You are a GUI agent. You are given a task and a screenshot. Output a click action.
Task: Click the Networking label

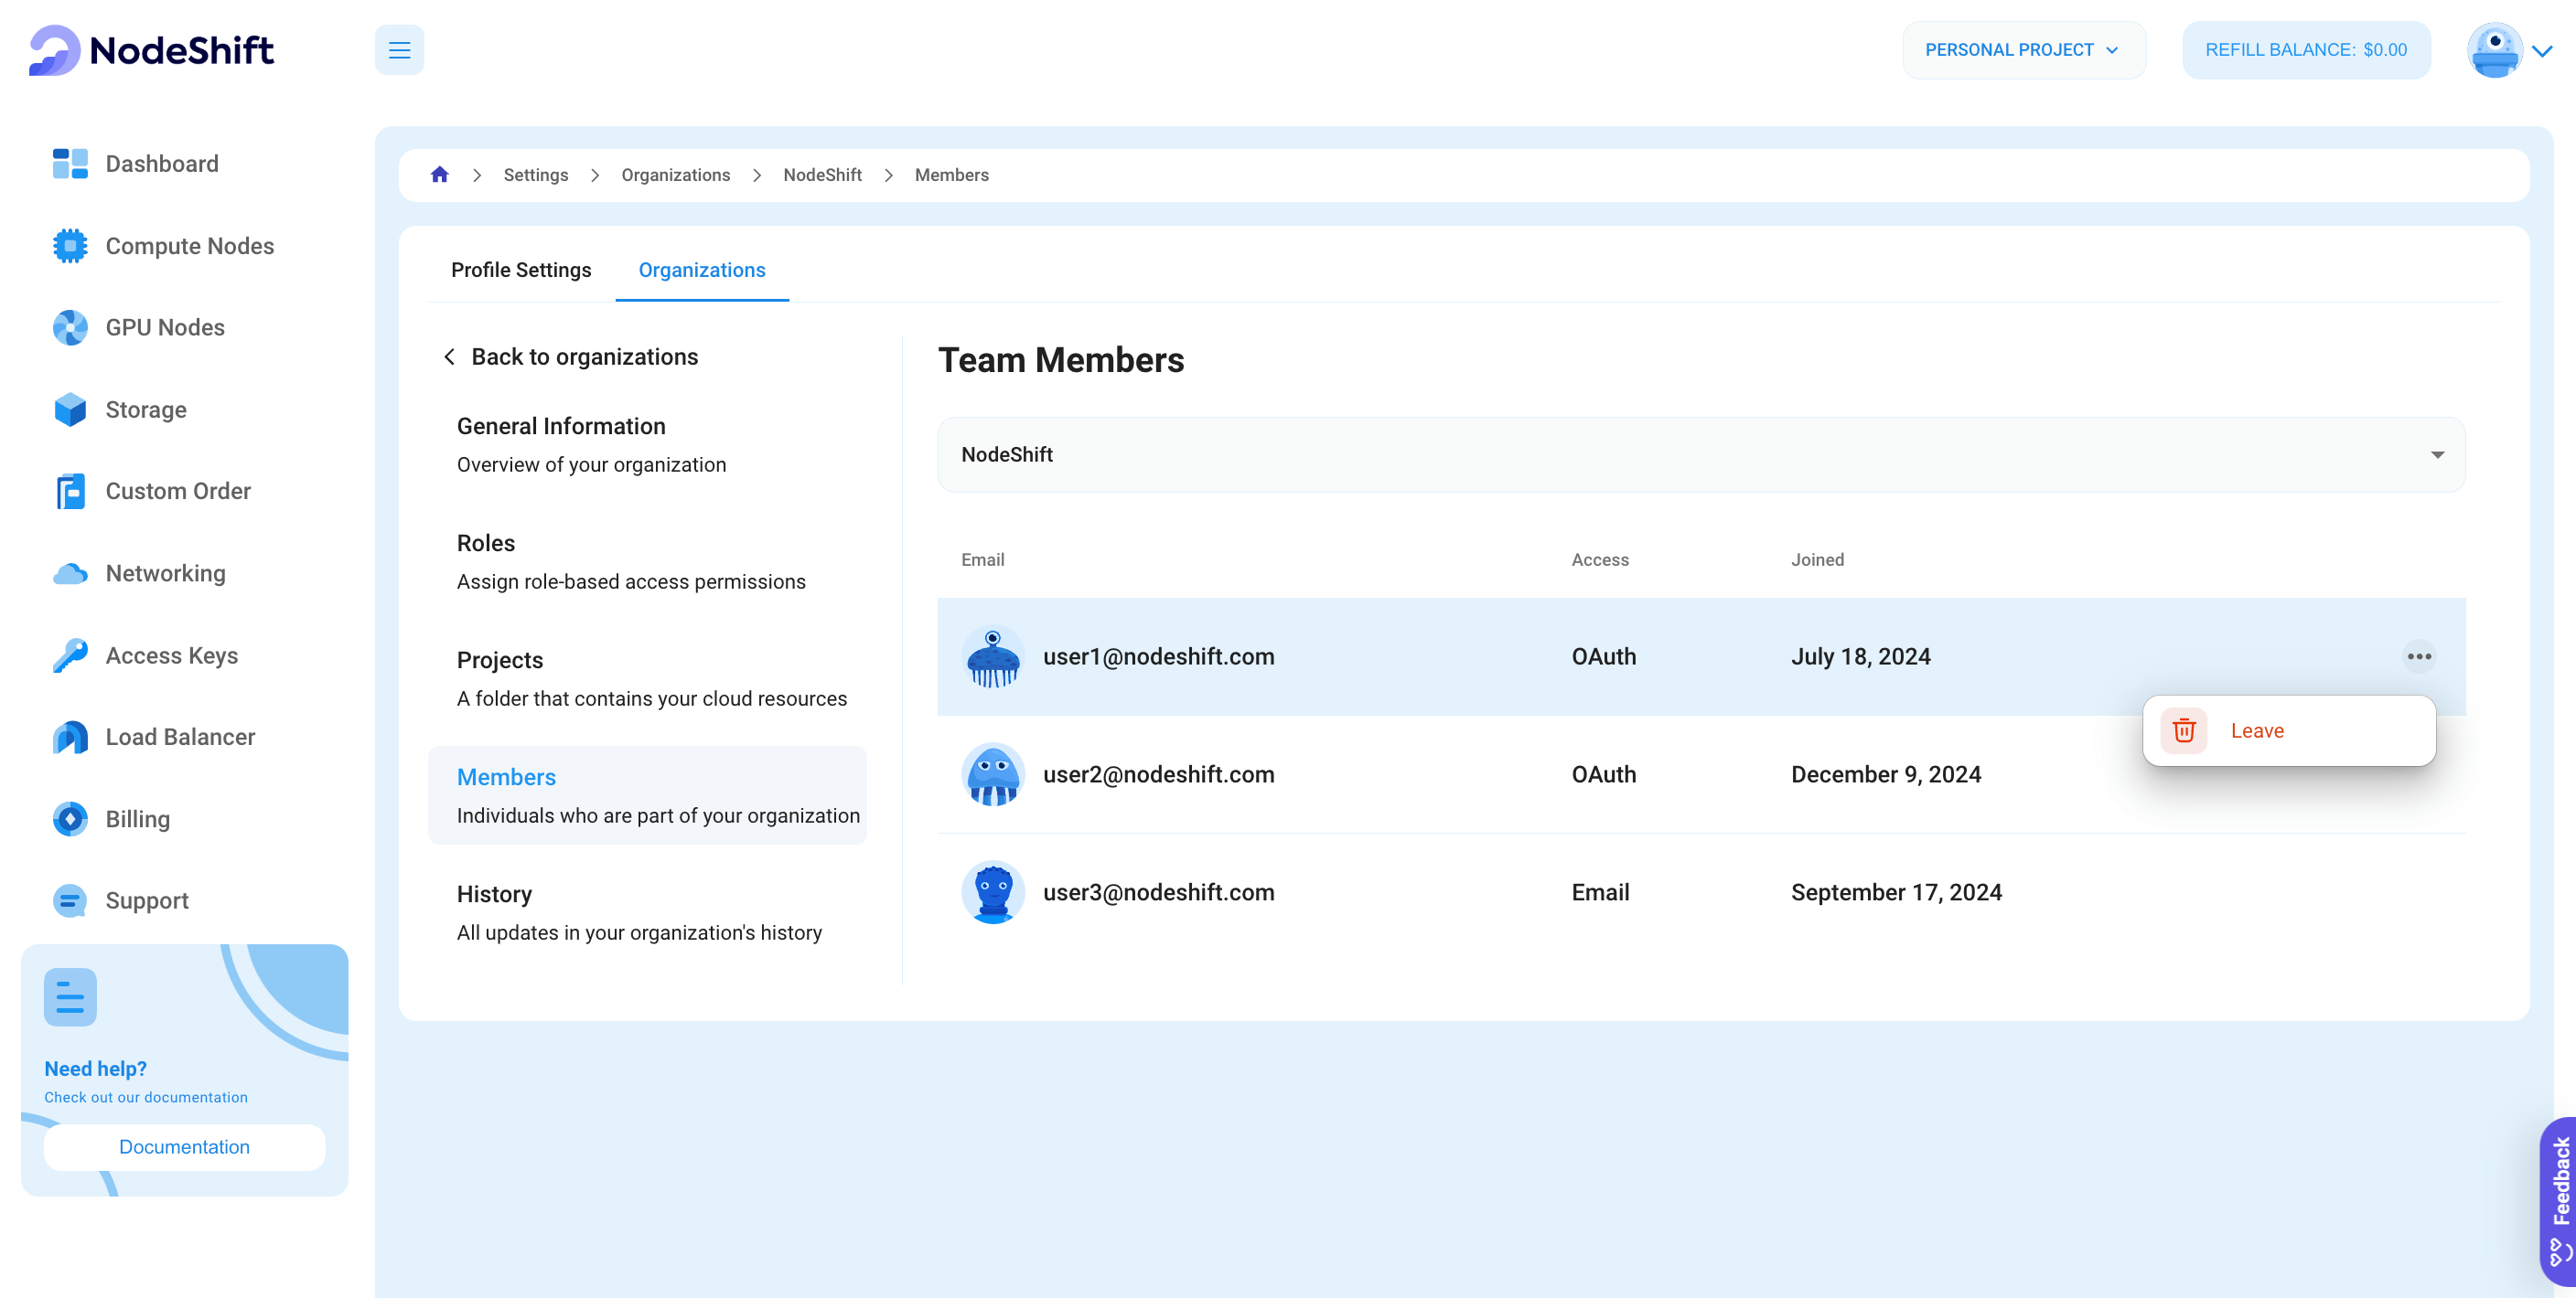coord(166,573)
